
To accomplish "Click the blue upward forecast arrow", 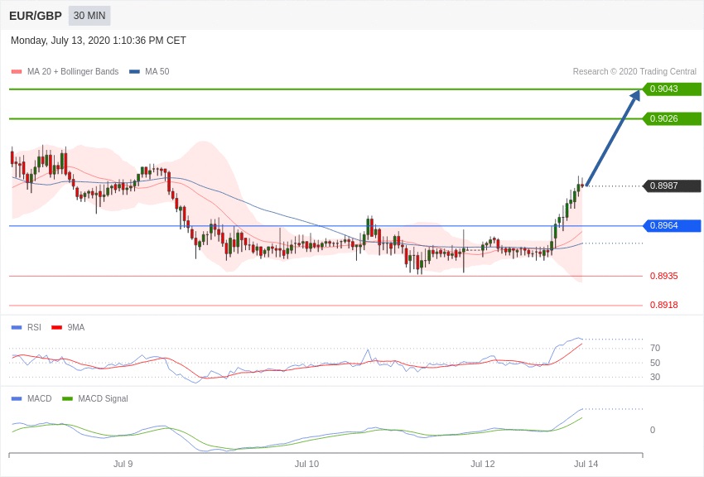I will (613, 137).
